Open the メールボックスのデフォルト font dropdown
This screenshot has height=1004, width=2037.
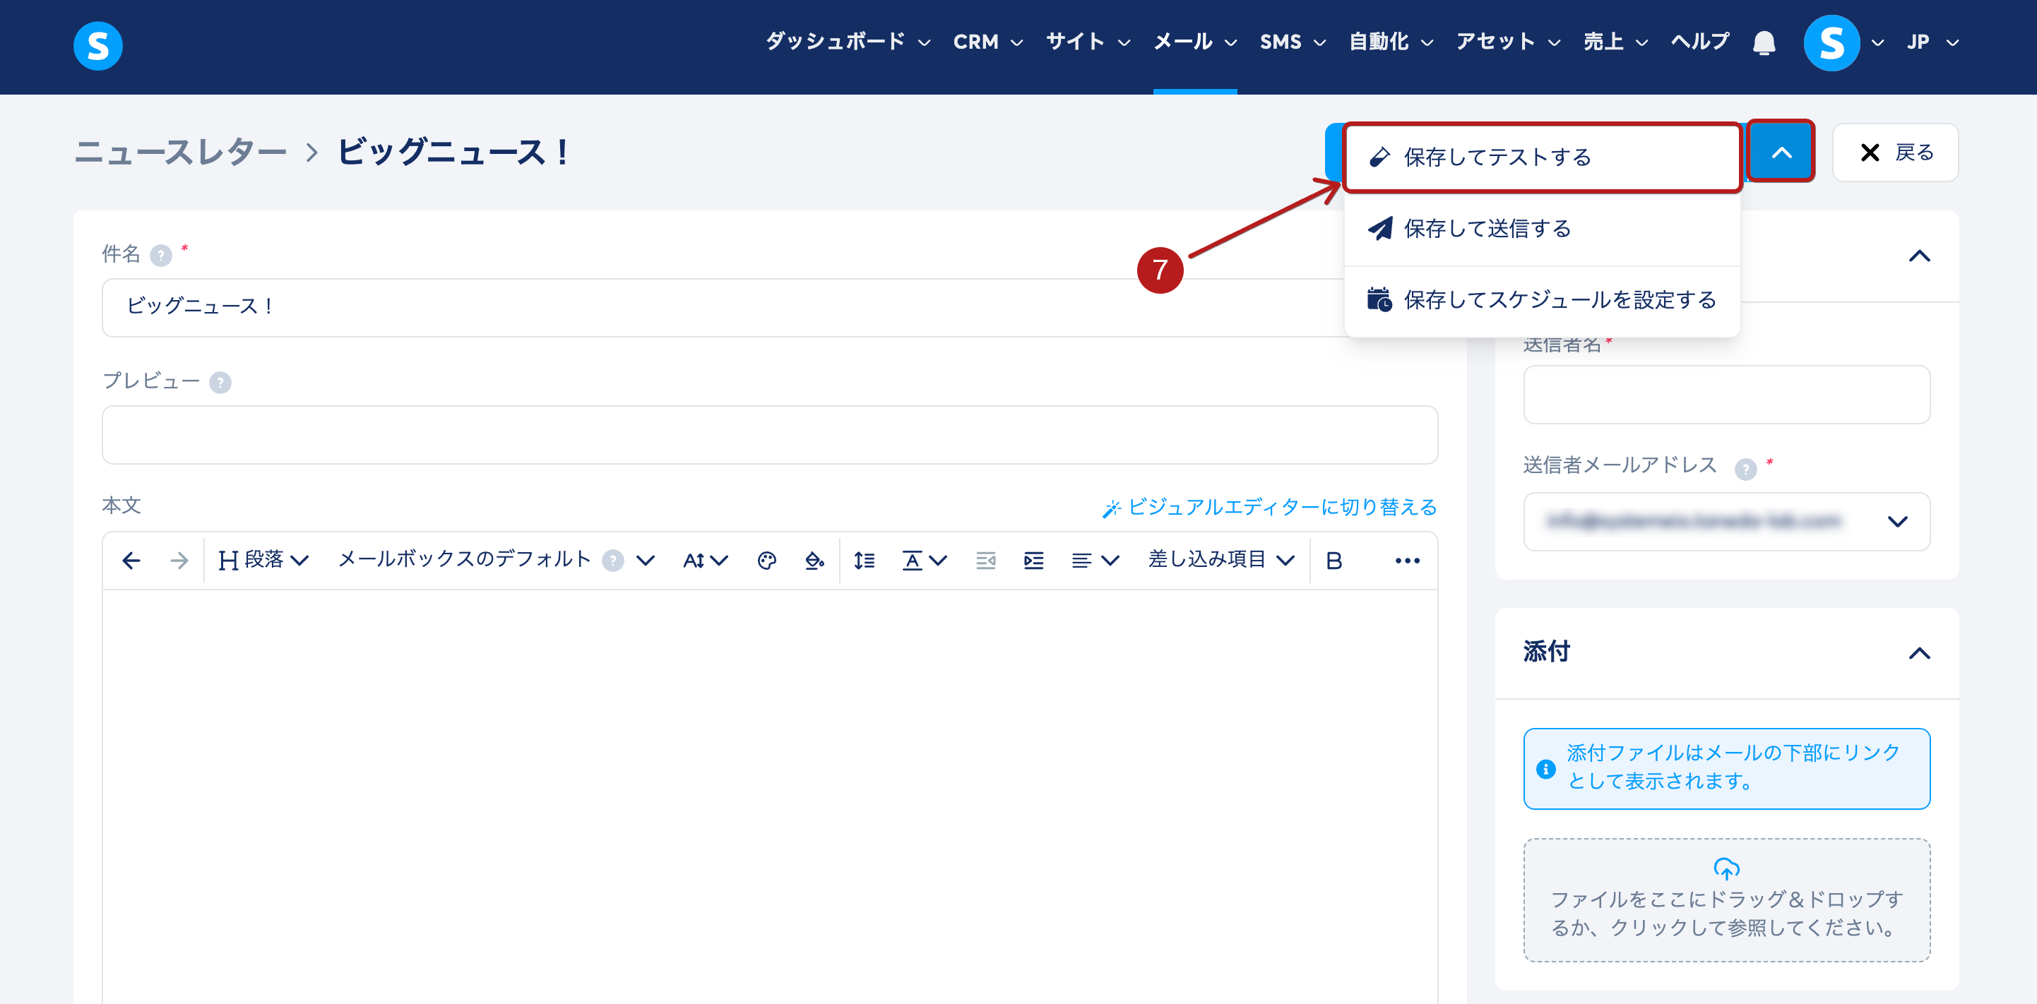click(497, 561)
